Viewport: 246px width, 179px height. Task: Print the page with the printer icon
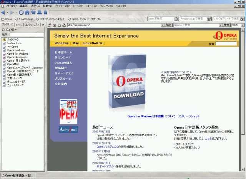point(39,12)
